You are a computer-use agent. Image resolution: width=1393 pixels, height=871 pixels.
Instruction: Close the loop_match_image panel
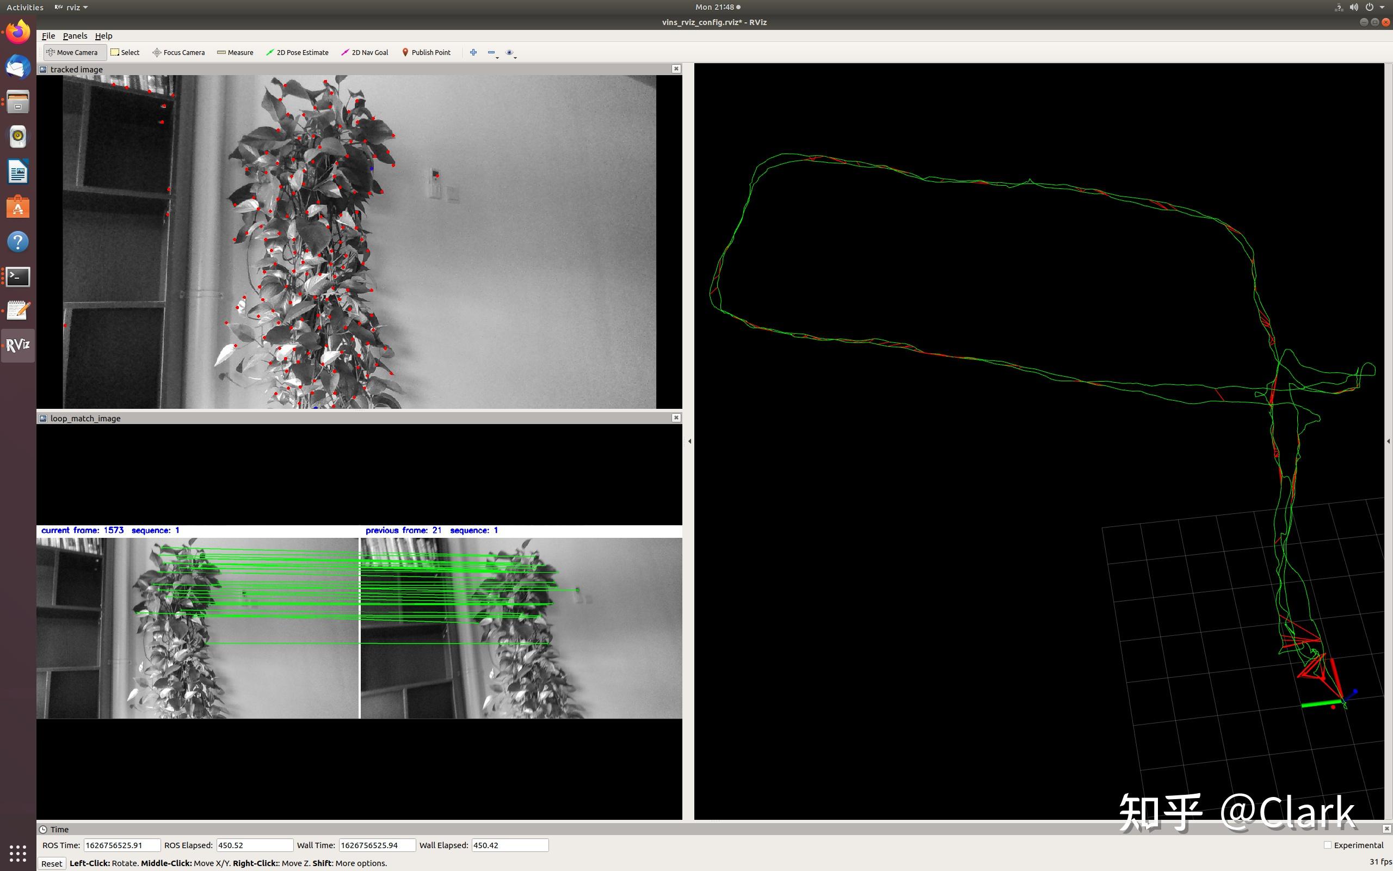pos(676,418)
